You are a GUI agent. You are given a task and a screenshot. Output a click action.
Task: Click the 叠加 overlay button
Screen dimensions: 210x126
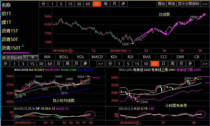tap(161, 4)
